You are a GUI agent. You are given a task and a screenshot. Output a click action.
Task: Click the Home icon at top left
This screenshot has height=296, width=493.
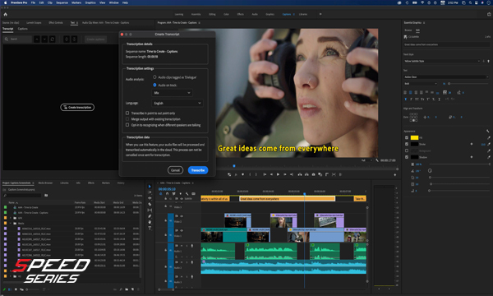(6, 14)
